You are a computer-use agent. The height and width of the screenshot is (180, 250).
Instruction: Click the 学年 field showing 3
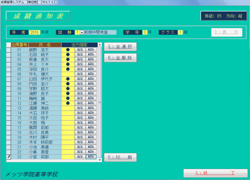[x=145, y=33]
